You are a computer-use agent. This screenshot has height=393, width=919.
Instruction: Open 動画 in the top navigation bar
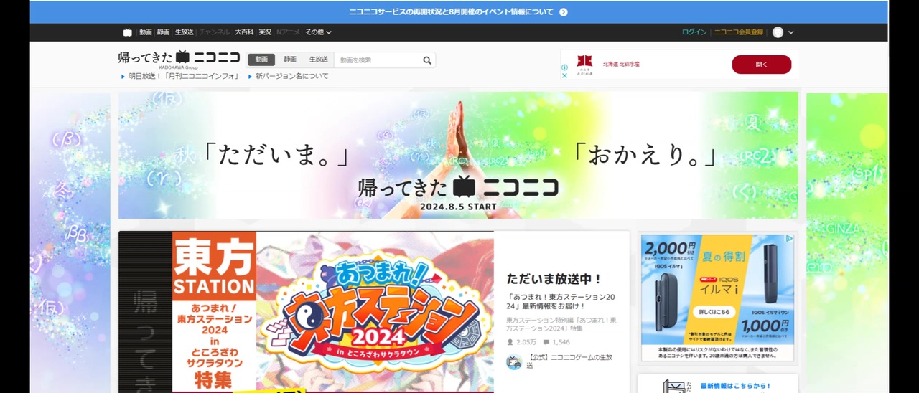(146, 32)
